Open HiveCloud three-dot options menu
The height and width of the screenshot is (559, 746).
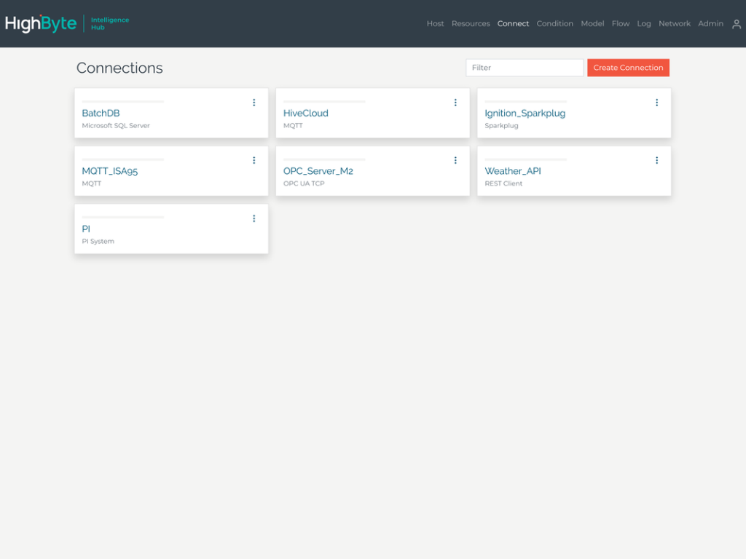[455, 103]
